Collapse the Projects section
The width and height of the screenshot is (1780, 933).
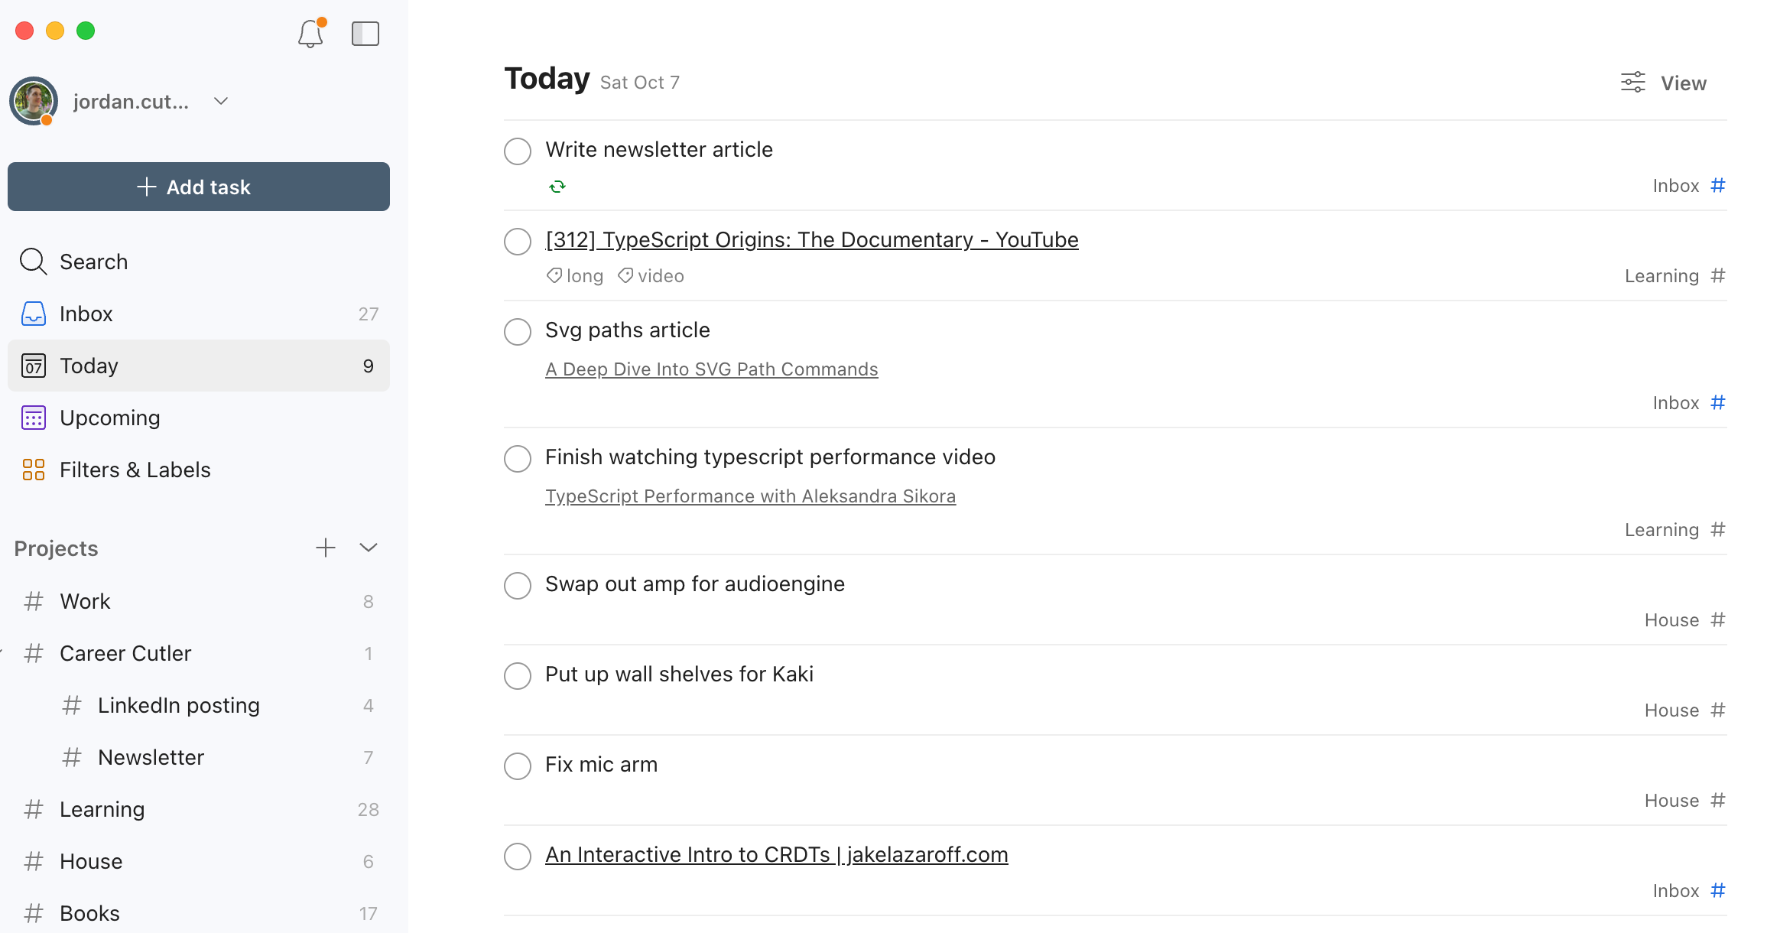tap(368, 548)
